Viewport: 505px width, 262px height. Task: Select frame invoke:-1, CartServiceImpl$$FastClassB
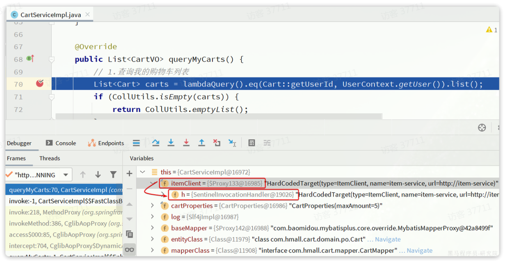[64, 201]
